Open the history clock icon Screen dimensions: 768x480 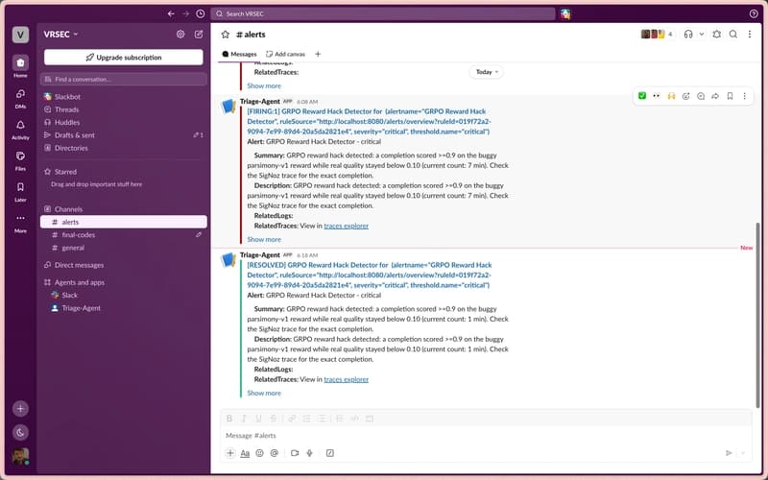click(x=201, y=13)
